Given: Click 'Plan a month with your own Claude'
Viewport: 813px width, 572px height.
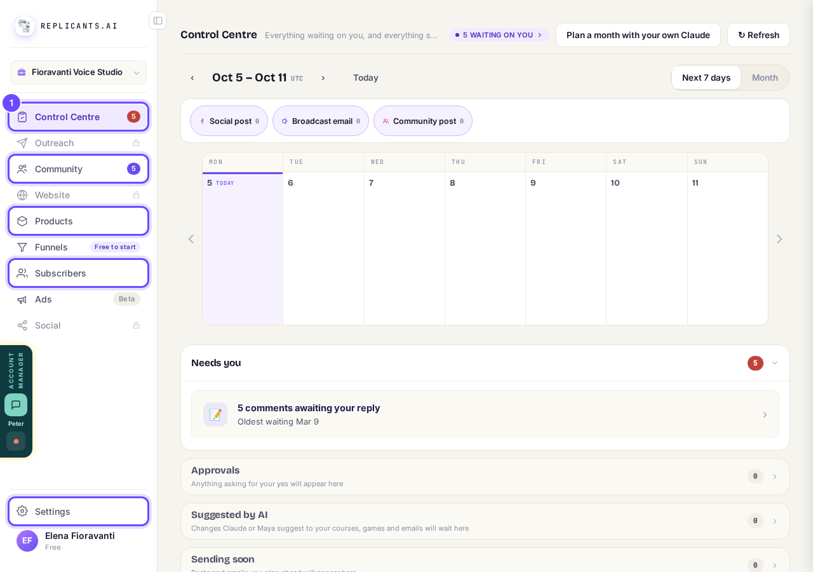Looking at the screenshot, I should 638,35.
